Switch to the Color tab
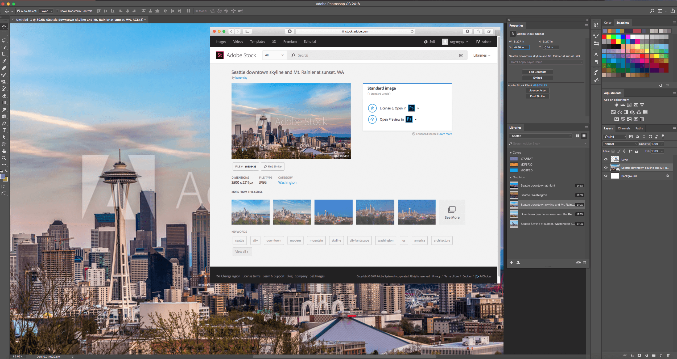This screenshot has width=677, height=359. coord(608,23)
